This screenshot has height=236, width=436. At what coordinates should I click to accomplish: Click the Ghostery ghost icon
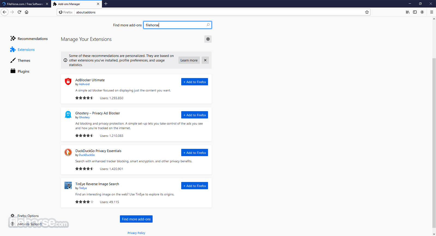click(x=68, y=115)
